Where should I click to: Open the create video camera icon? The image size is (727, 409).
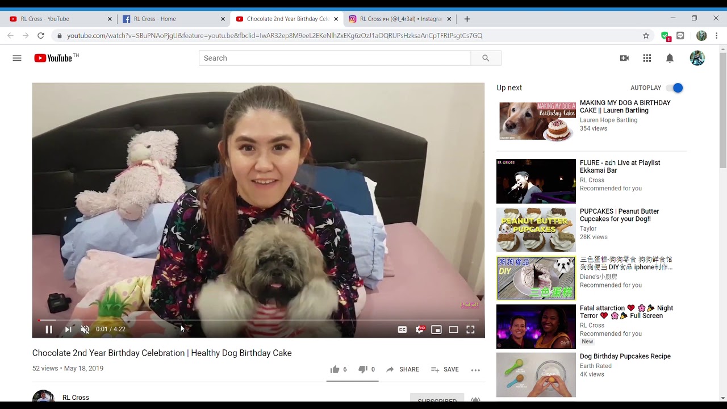624,58
